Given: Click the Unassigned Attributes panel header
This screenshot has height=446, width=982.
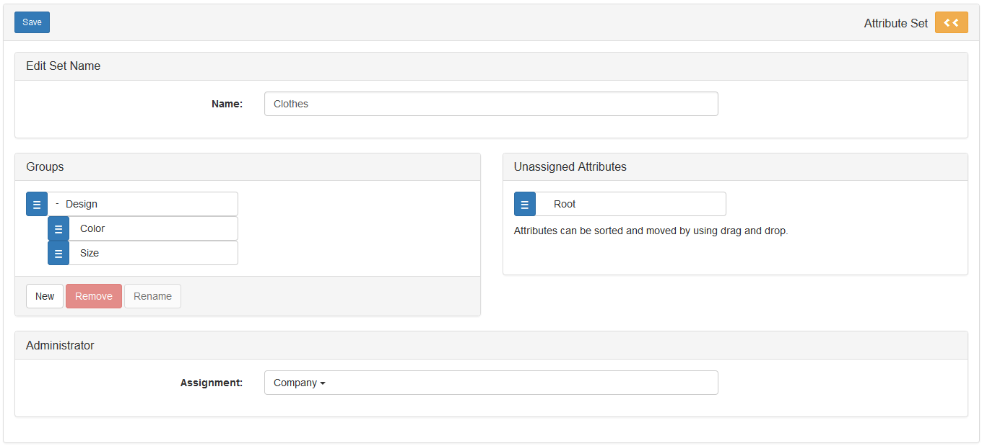Looking at the screenshot, I should (570, 167).
